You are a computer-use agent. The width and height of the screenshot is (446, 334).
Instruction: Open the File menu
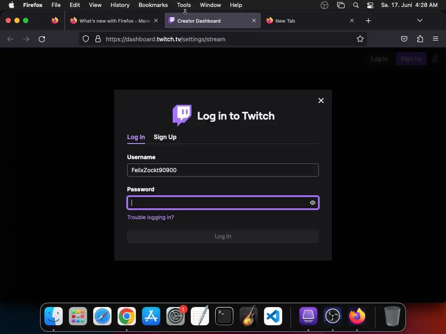[x=56, y=5]
